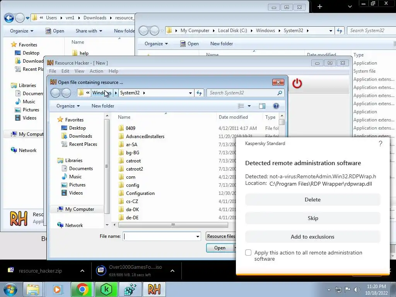Select the catroot2 folder
Image resolution: width=396 pixels, height=297 pixels.
click(x=135, y=169)
